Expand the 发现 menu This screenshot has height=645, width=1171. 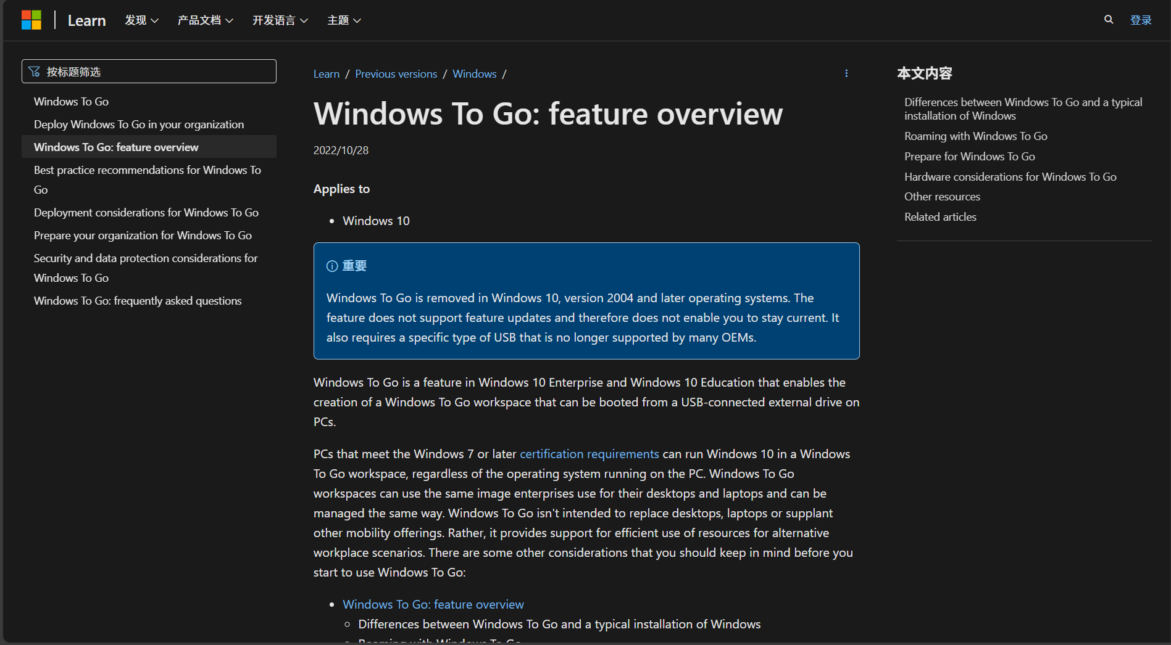141,20
